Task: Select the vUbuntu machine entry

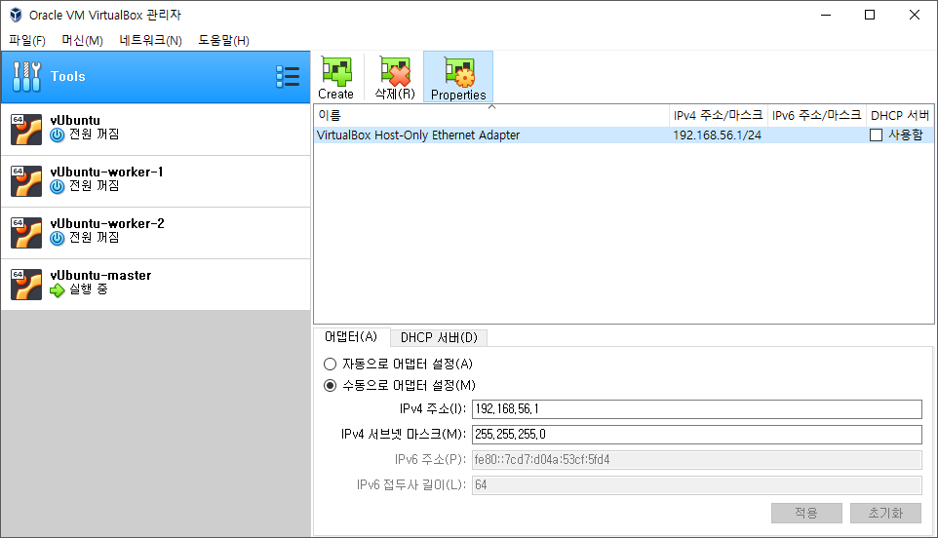Action: pos(156,130)
